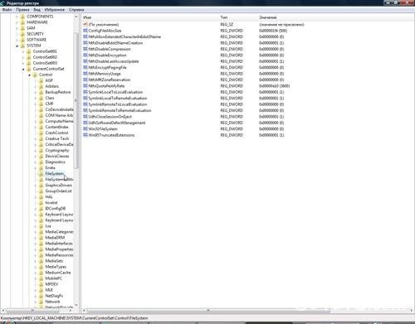Screen dimensions: 415x324
Task: Select the CrashControl folder icon
Action: 41,133
